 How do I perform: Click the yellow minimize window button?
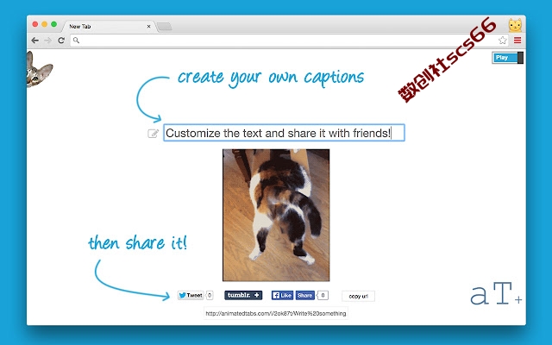[44, 24]
